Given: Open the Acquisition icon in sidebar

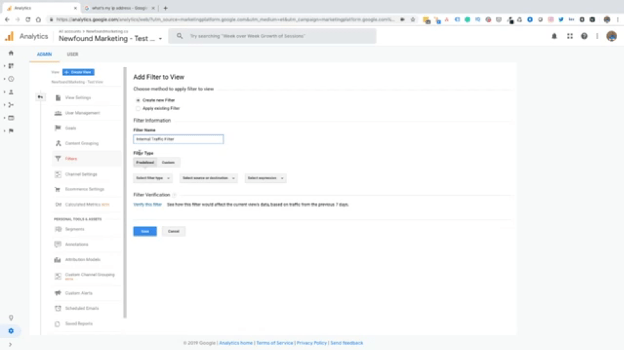Looking at the screenshot, I should (11, 105).
